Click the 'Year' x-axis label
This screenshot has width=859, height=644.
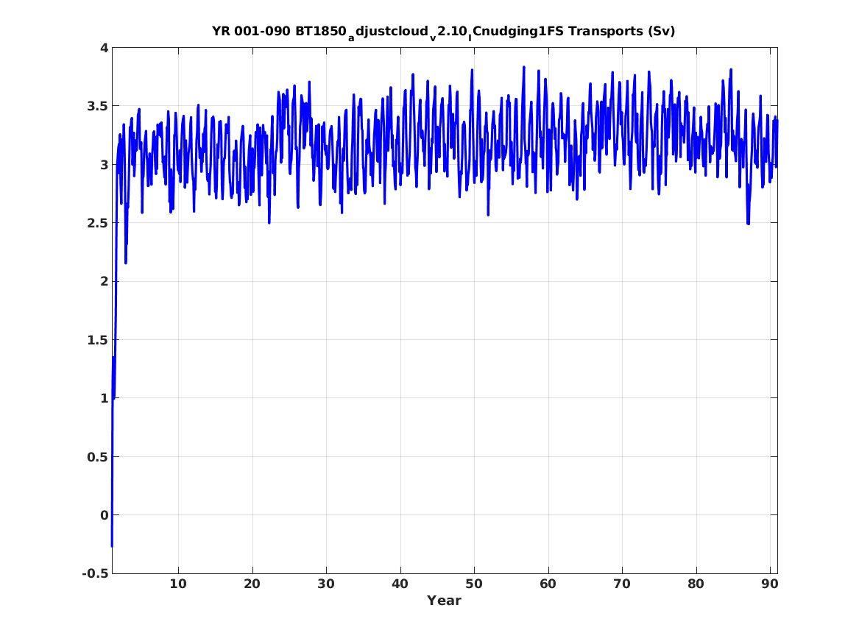(445, 601)
